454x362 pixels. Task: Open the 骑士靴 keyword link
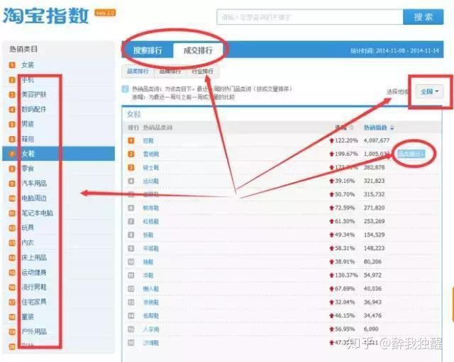tap(151, 167)
